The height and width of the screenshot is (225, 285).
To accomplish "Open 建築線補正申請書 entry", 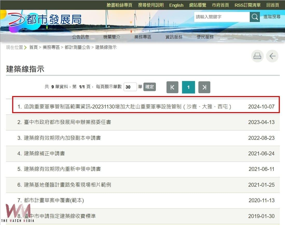I will coord(44,154).
